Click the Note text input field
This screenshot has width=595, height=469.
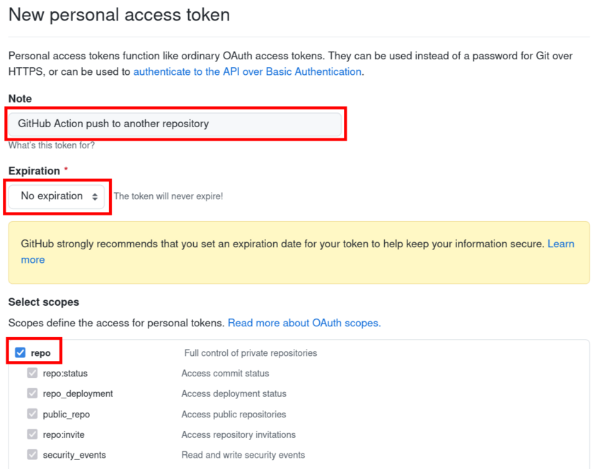[x=175, y=124]
